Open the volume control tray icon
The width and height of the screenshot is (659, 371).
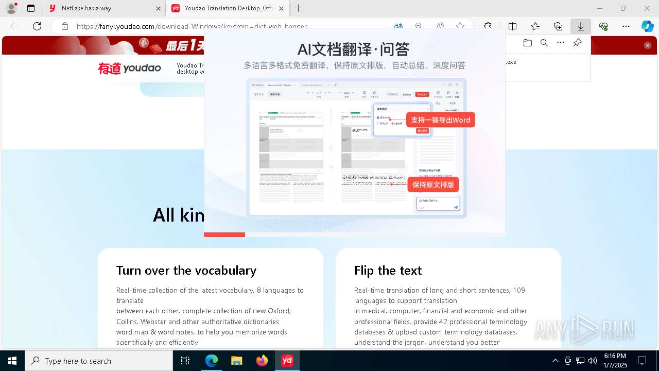coord(593,361)
